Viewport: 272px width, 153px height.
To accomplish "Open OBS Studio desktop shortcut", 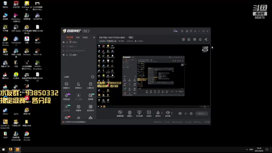I will tap(16, 29).
